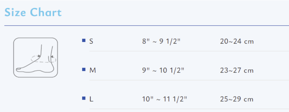The height and width of the screenshot is (112, 289).
Task: Click the foot toes in illustration
Action: (19, 69)
